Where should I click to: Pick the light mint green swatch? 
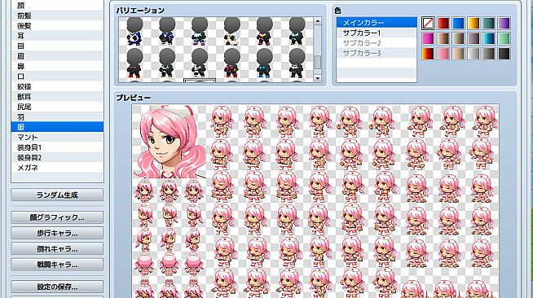coord(504,38)
